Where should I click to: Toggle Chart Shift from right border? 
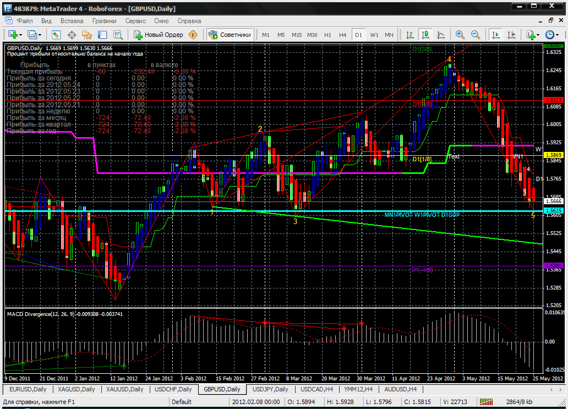point(511,35)
